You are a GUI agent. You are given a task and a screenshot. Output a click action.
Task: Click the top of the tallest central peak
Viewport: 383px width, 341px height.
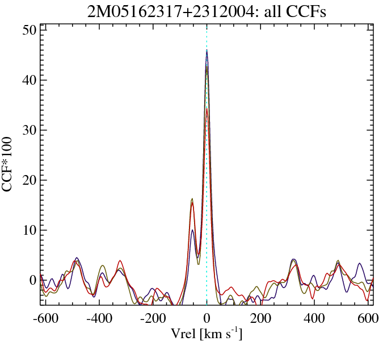[x=207, y=51]
